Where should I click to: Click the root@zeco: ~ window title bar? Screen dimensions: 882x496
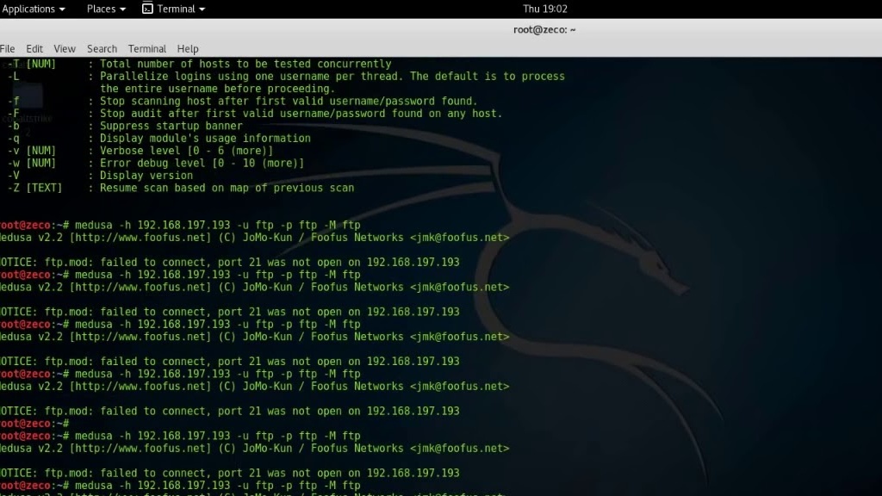tap(543, 29)
